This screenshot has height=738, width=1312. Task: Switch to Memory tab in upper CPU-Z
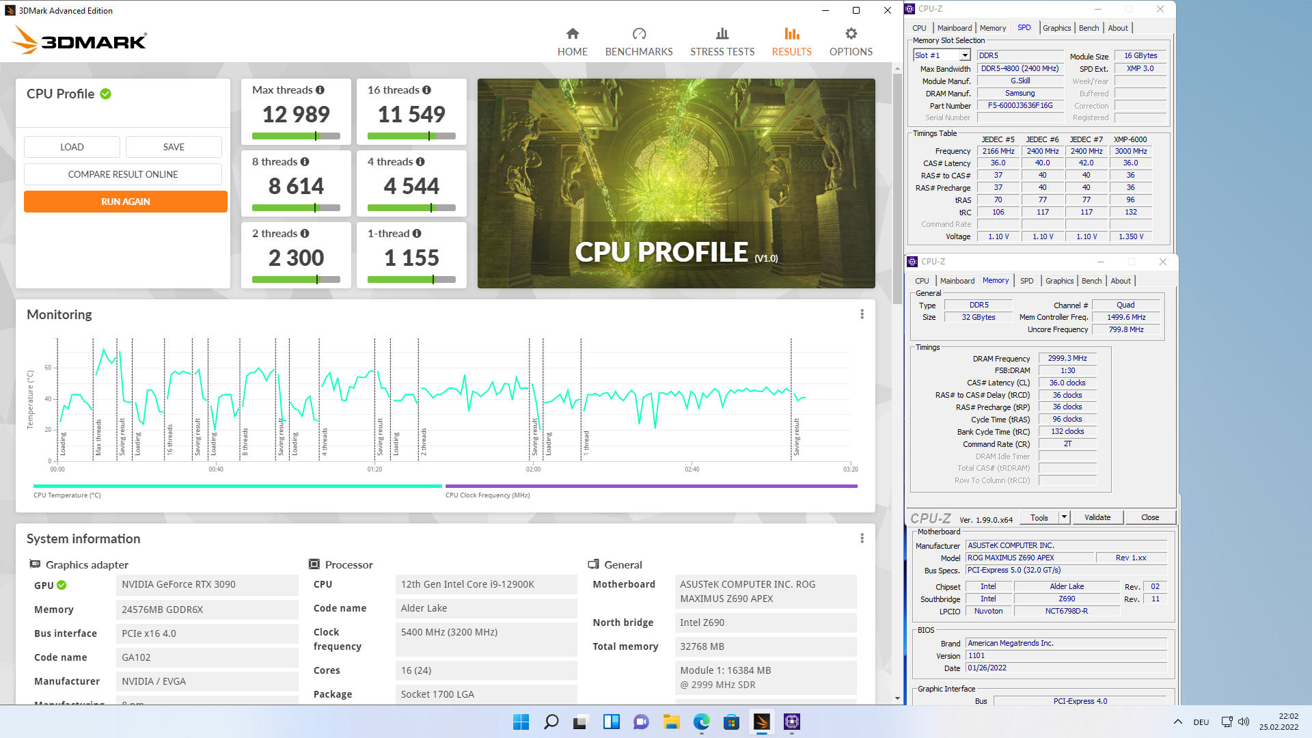(x=992, y=28)
